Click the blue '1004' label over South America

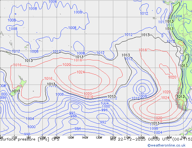click(x=178, y=16)
